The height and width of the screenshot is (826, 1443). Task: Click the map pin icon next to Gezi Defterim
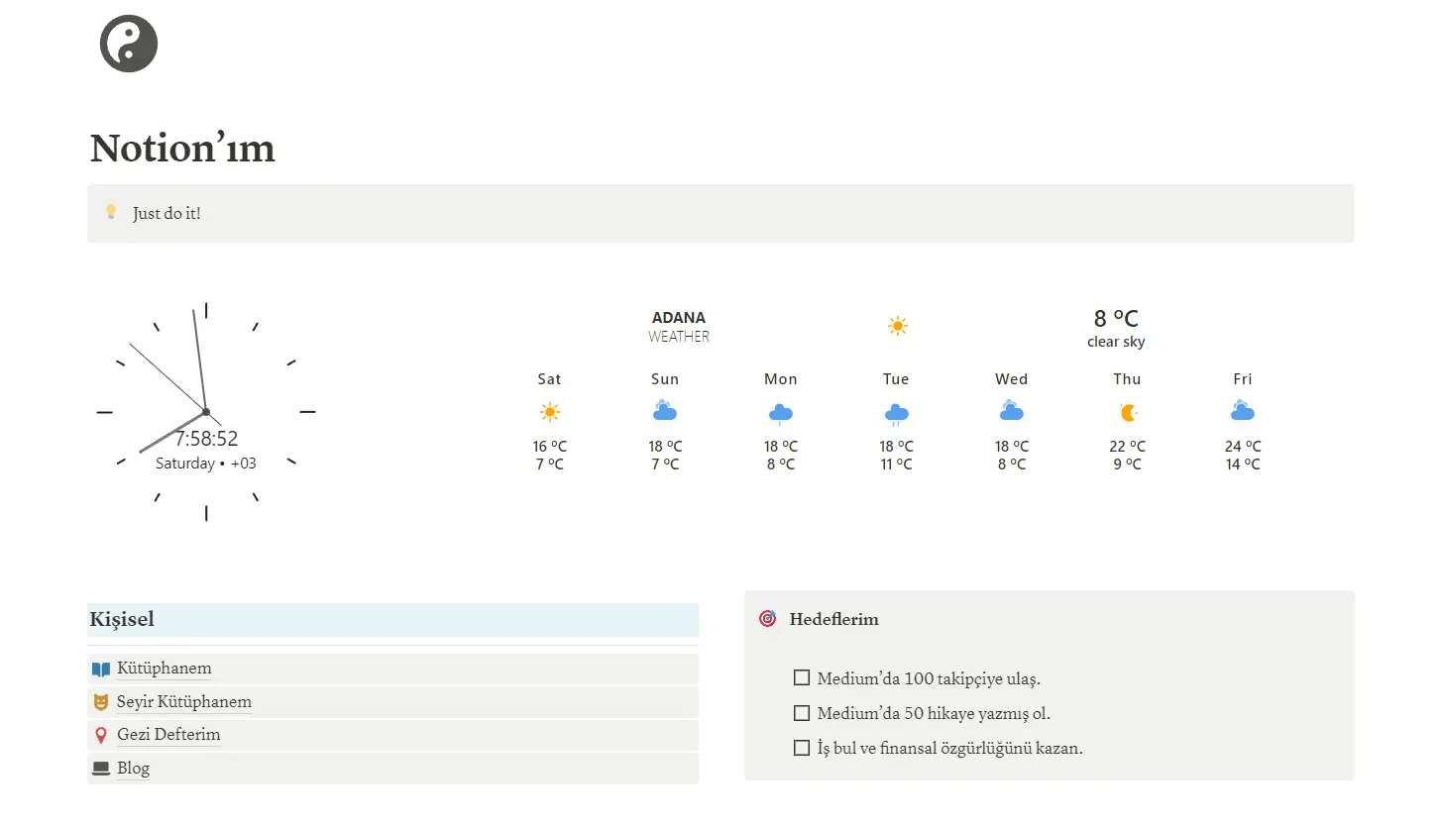pos(101,736)
